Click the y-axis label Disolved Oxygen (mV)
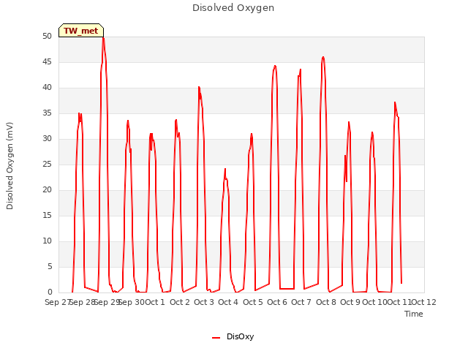 pos(10,166)
